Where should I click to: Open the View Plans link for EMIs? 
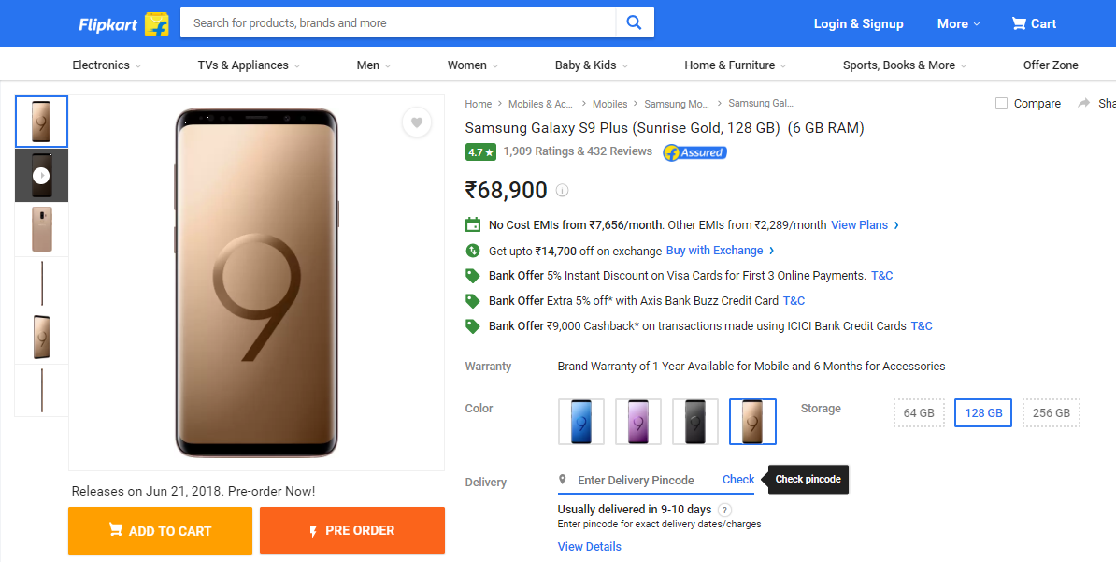point(865,225)
